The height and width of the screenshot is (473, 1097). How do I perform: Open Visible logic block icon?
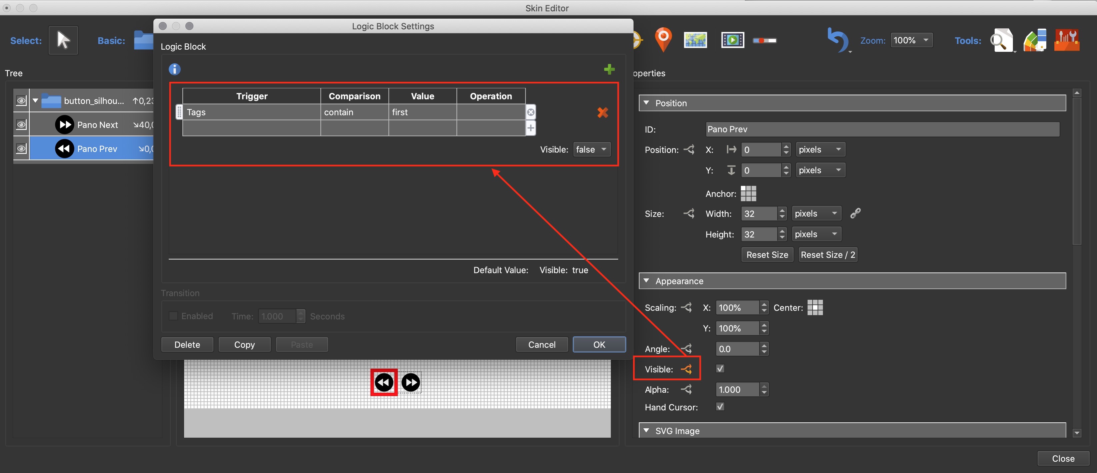click(x=686, y=369)
